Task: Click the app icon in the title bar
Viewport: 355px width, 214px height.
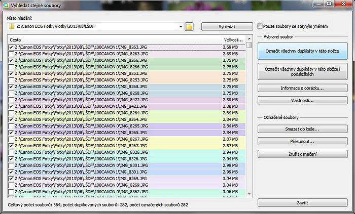Action: tap(6, 4)
